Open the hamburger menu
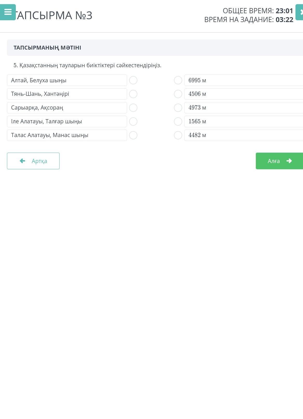 point(8,12)
